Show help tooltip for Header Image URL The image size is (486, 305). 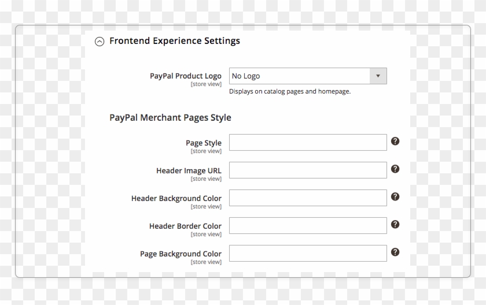[395, 169]
